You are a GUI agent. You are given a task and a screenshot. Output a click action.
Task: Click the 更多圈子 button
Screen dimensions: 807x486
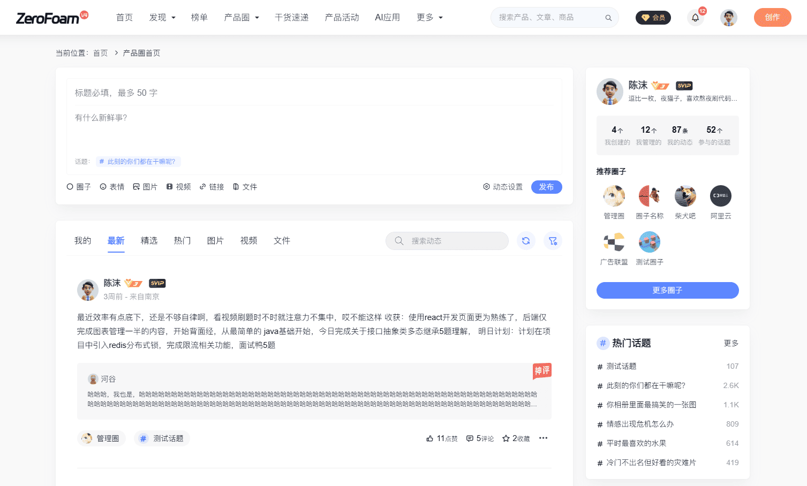667,290
